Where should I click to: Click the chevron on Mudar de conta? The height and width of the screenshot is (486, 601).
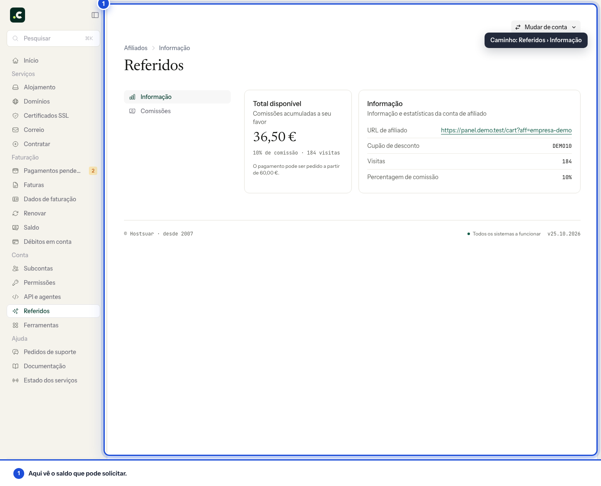pyautogui.click(x=574, y=27)
